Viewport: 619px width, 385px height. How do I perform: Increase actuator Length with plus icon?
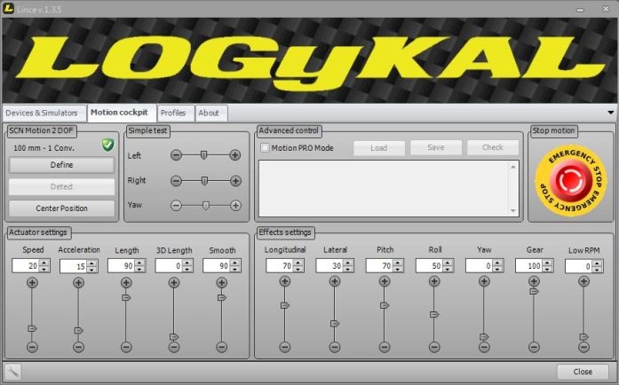(126, 282)
